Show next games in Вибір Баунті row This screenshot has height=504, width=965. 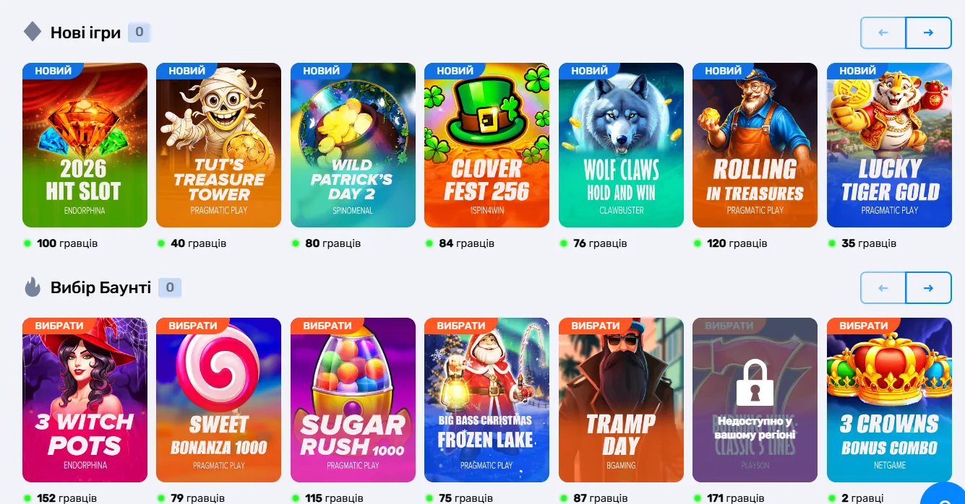(x=928, y=288)
